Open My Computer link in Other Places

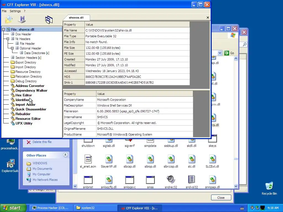(41, 174)
